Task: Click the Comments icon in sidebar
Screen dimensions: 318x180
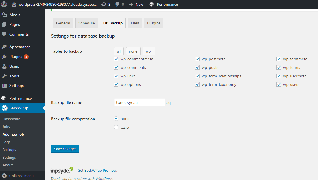Action: coord(4,34)
